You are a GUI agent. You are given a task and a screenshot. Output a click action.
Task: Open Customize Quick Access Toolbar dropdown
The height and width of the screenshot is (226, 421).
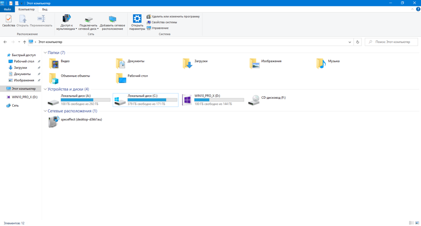pyautogui.click(x=22, y=4)
